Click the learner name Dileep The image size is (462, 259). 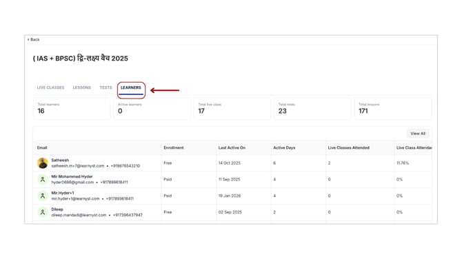(x=57, y=209)
